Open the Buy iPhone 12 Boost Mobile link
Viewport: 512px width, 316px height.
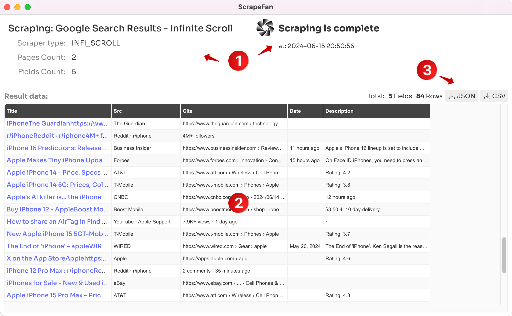click(57, 209)
